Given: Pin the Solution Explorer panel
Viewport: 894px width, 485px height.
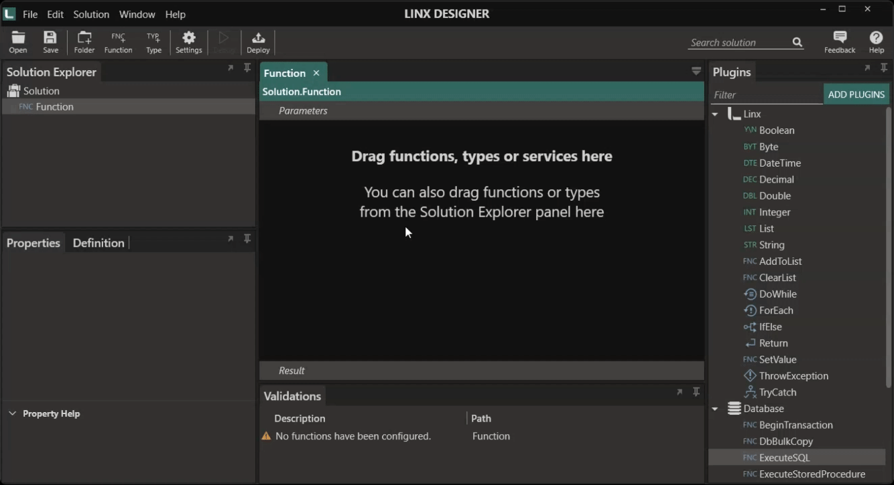Looking at the screenshot, I should 247,68.
